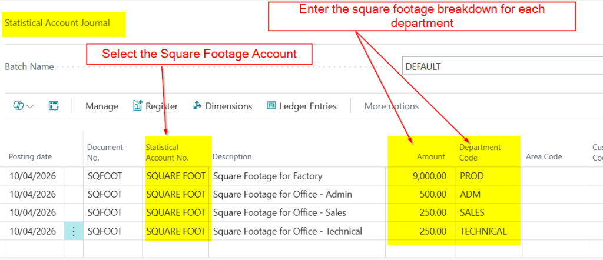The image size is (603, 260).
Task: Select the posting date in the Sales row
Action: point(32,212)
